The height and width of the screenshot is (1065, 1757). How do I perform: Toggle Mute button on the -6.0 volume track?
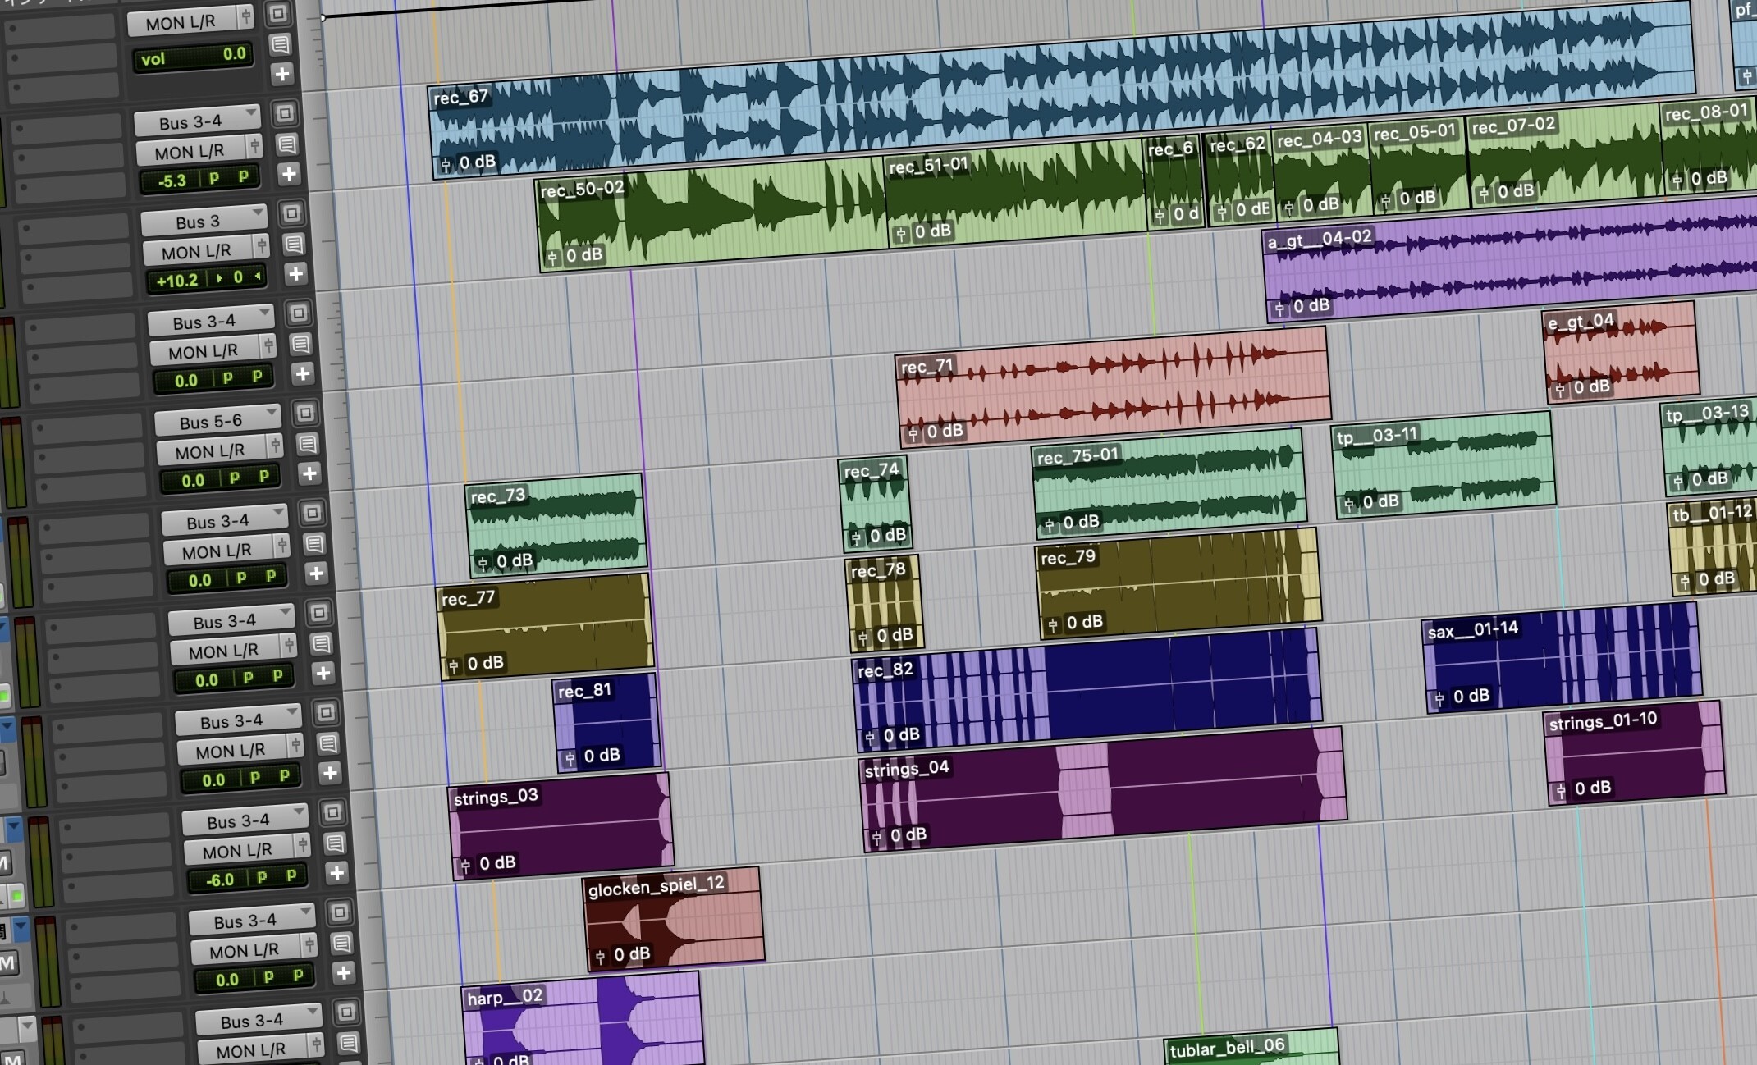point(4,863)
